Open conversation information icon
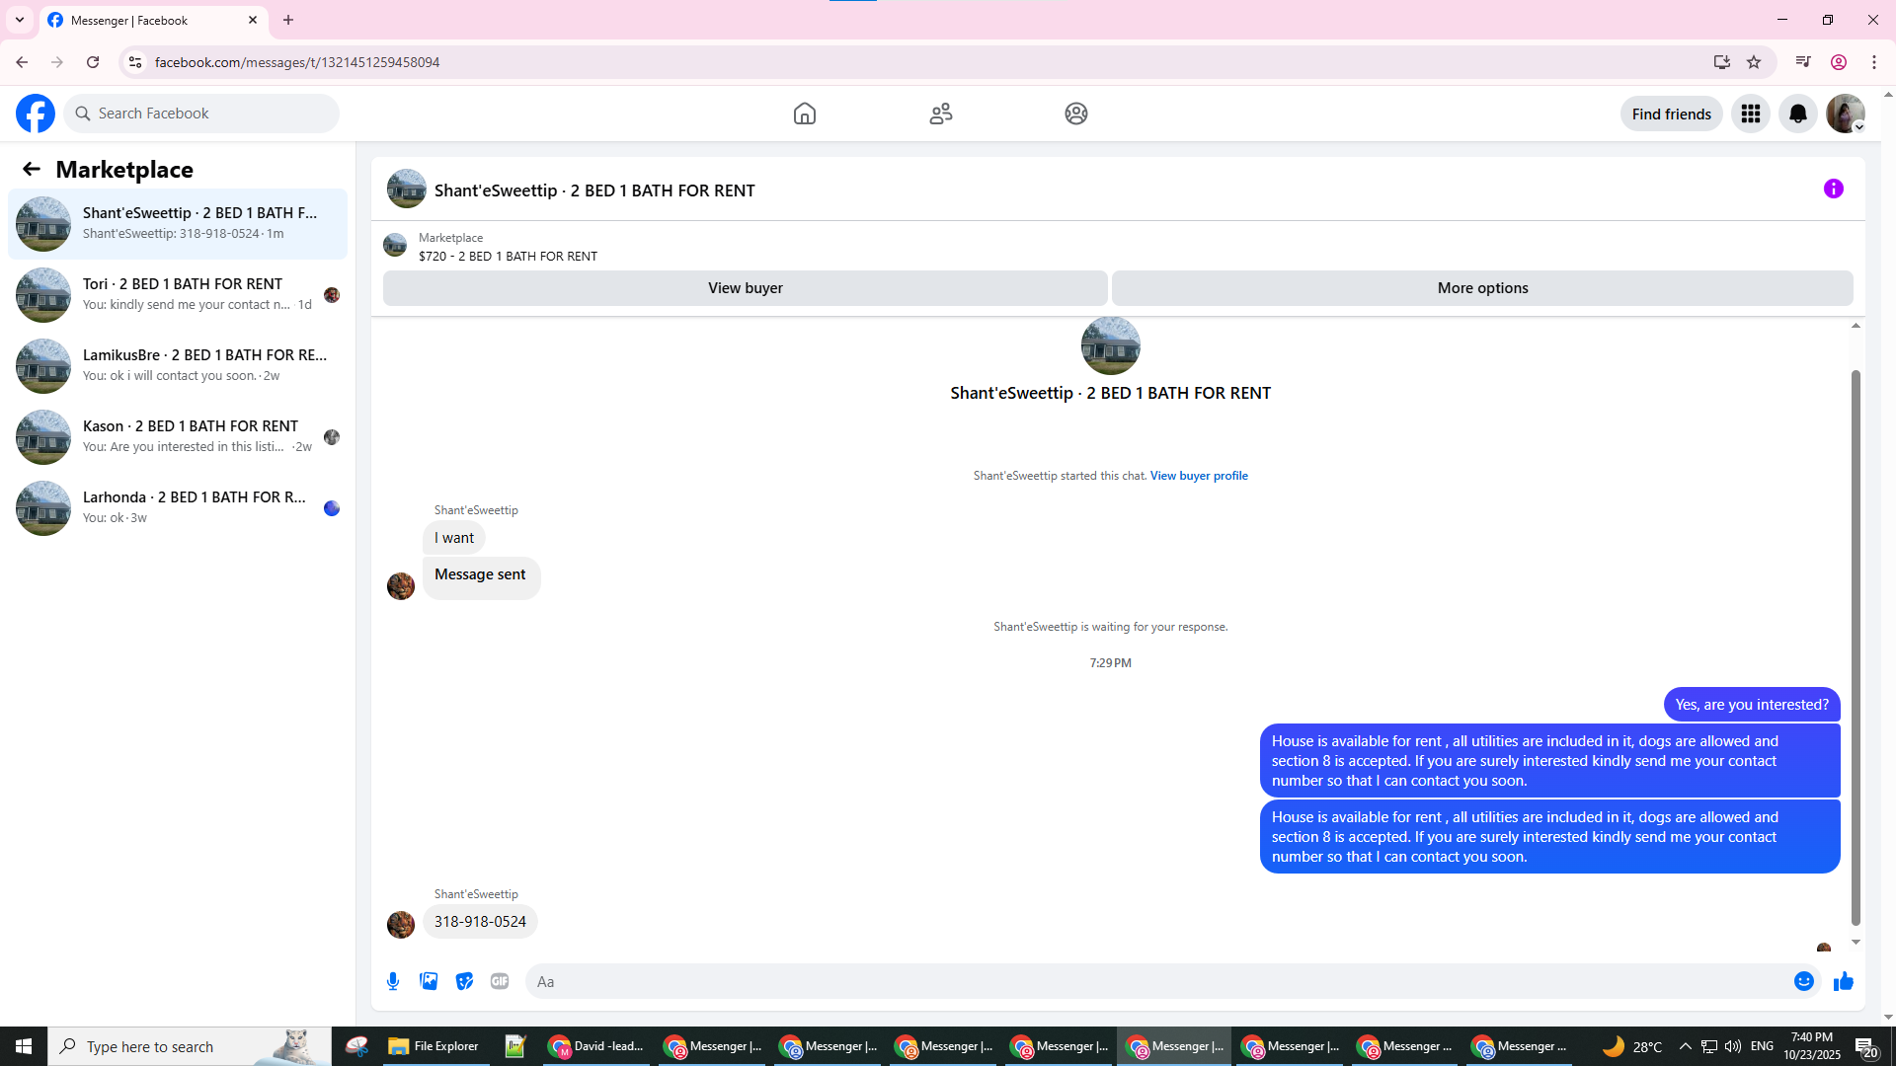Image resolution: width=1896 pixels, height=1066 pixels. pos(1833,189)
